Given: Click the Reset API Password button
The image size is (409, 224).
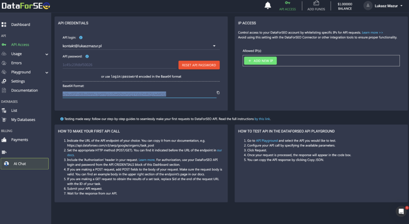Looking at the screenshot, I should tap(199, 65).
